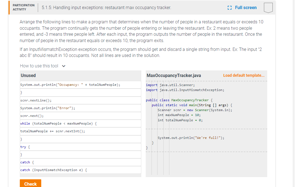Select the "scnr.next();" code line
Image resolution: width=295 pixels, height=187 pixels.
[x=31, y=116]
